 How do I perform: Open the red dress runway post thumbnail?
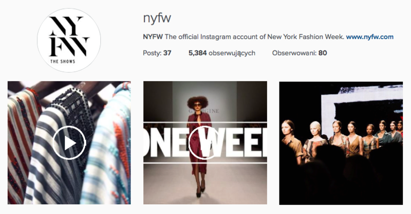point(205,142)
